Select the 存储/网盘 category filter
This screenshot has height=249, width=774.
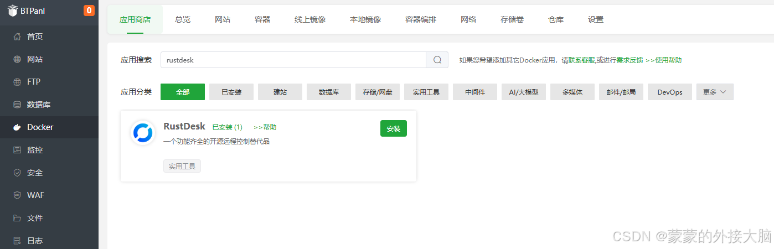pos(378,92)
